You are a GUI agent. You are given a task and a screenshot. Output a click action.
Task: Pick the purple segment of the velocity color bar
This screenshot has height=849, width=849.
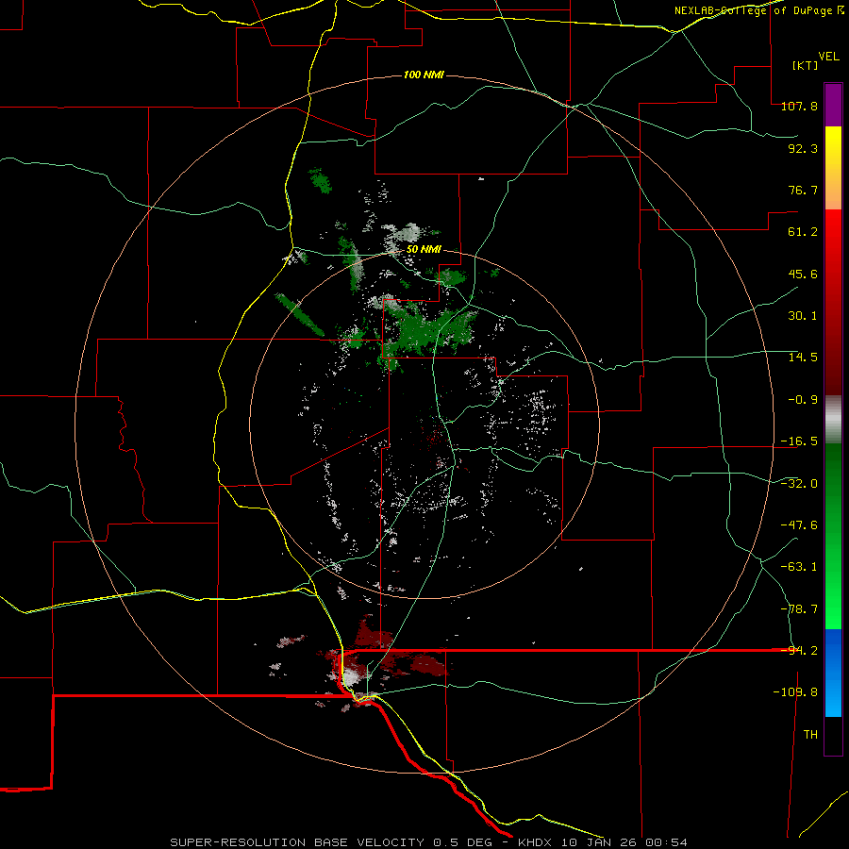[x=833, y=105]
